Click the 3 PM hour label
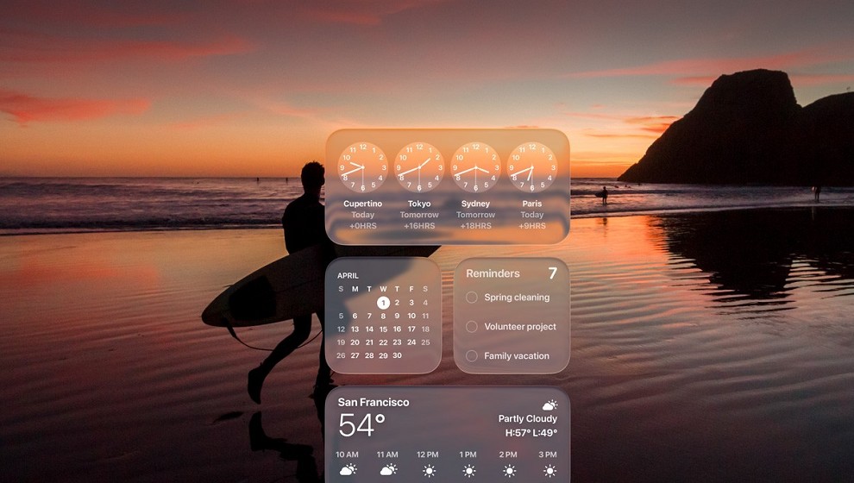Screen dimensions: 854x483 click(x=548, y=455)
